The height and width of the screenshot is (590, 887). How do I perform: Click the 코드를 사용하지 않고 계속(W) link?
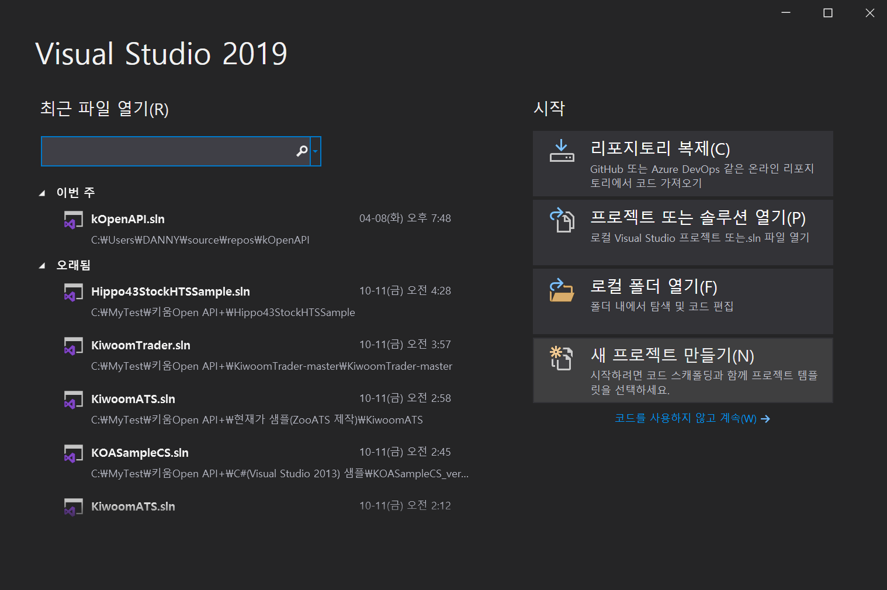click(x=691, y=418)
